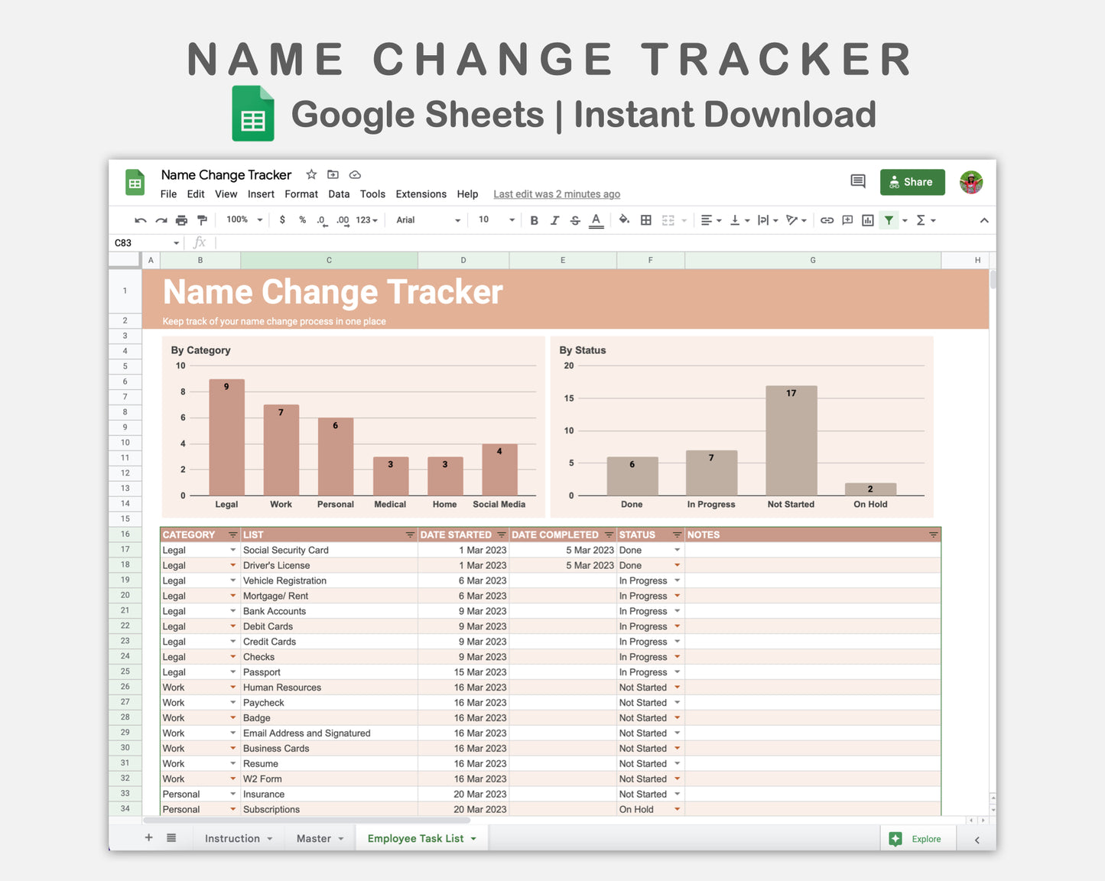This screenshot has width=1105, height=881.
Task: Open comment history
Action: click(x=857, y=181)
